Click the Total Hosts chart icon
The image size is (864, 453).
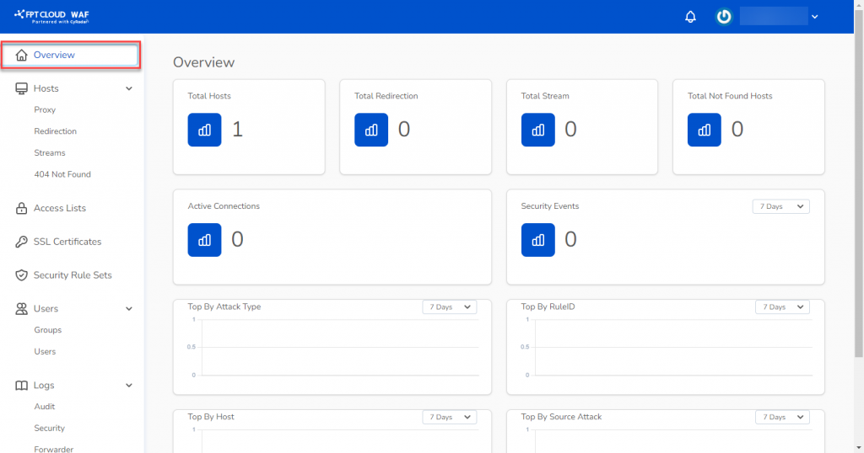pyautogui.click(x=204, y=130)
